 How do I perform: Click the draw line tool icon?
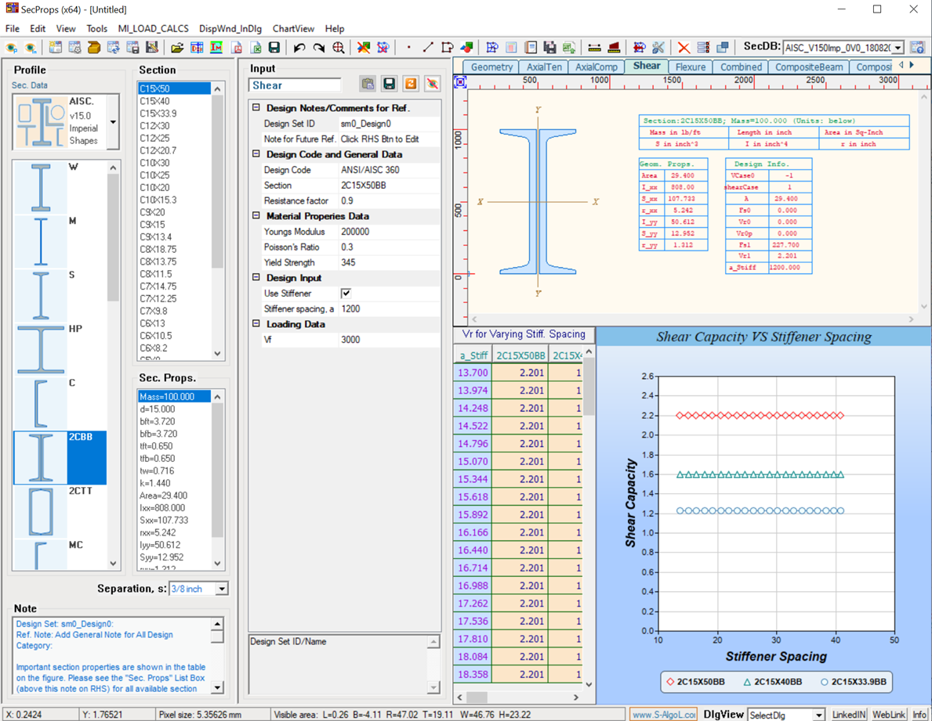coord(428,48)
